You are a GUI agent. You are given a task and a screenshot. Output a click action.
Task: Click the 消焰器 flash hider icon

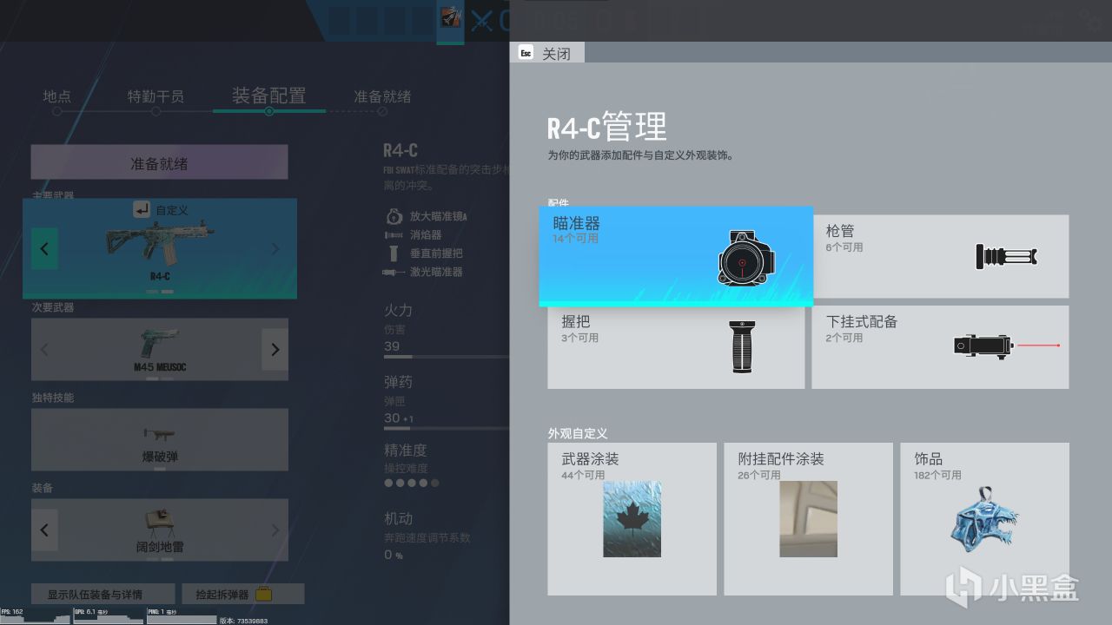coord(394,235)
